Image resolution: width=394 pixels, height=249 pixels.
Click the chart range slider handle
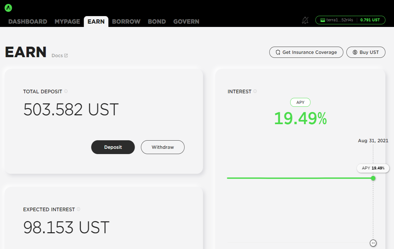373,243
